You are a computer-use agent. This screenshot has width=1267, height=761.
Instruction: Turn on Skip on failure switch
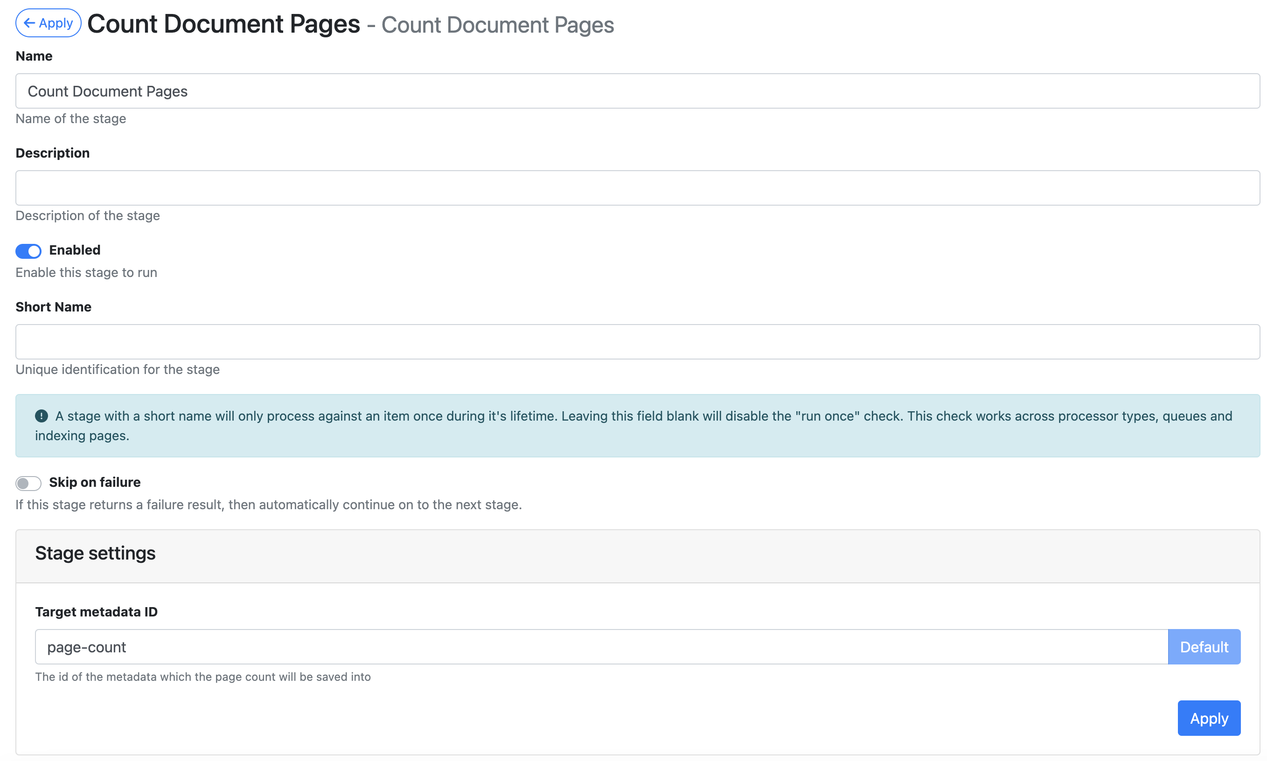pyautogui.click(x=28, y=483)
